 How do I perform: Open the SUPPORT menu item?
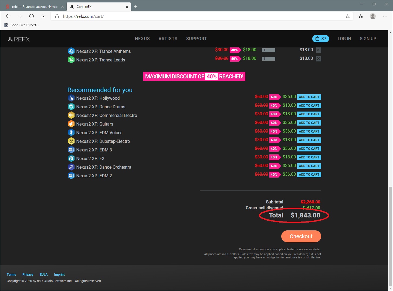click(x=196, y=39)
